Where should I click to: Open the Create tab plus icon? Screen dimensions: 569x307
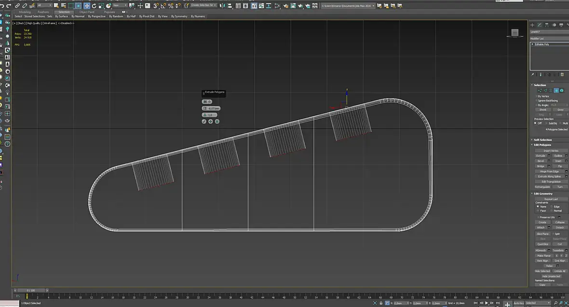click(532, 25)
